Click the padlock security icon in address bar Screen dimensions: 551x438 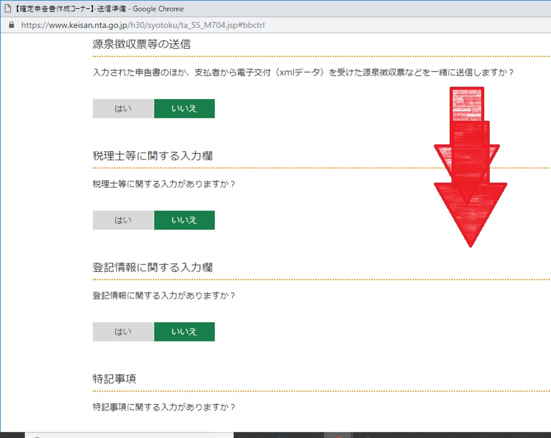[12, 25]
